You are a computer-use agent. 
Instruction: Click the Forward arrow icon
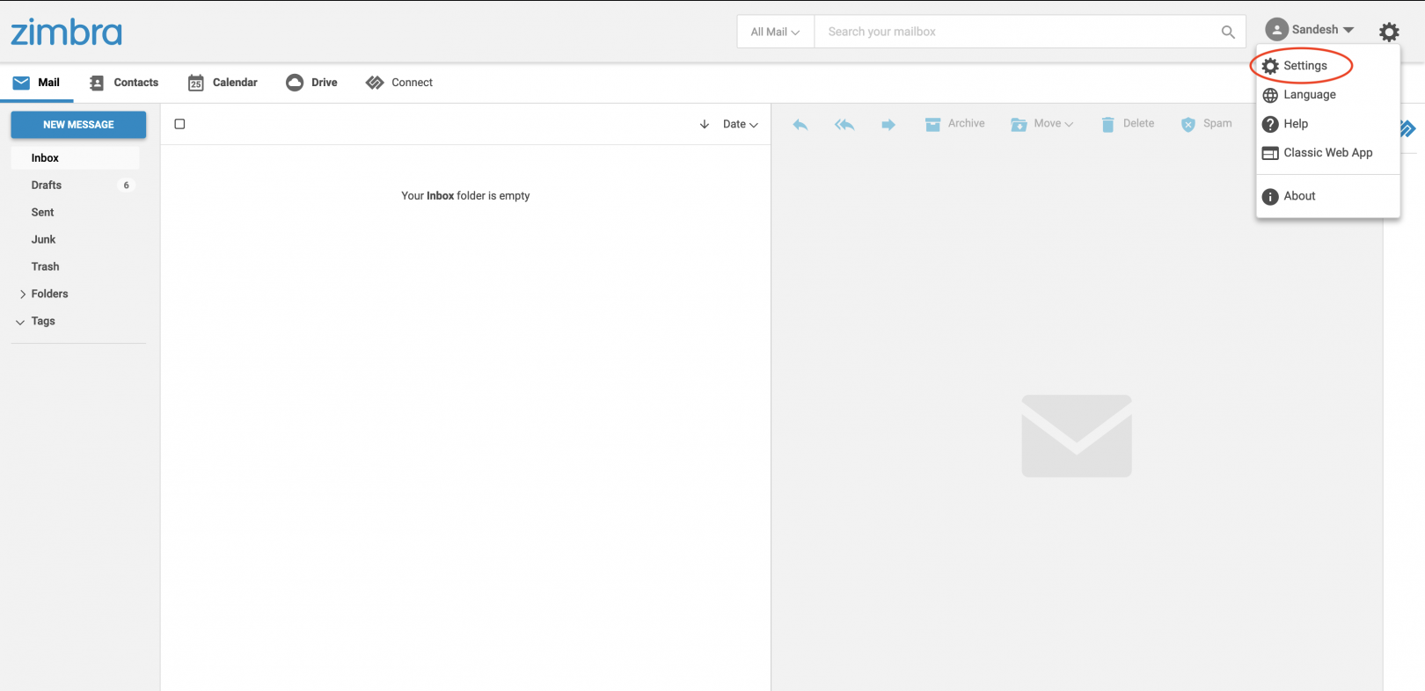pyautogui.click(x=888, y=125)
